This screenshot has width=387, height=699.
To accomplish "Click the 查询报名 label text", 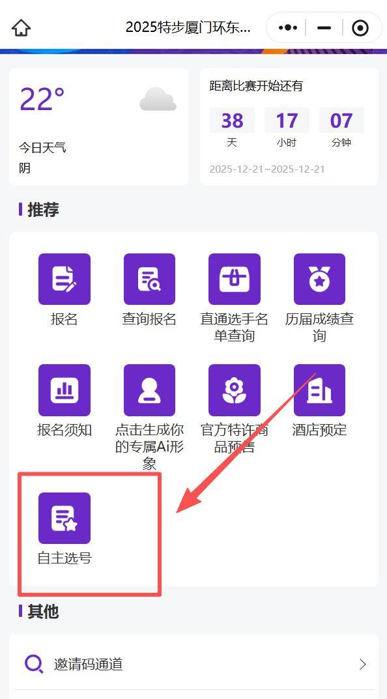I will pos(149,319).
